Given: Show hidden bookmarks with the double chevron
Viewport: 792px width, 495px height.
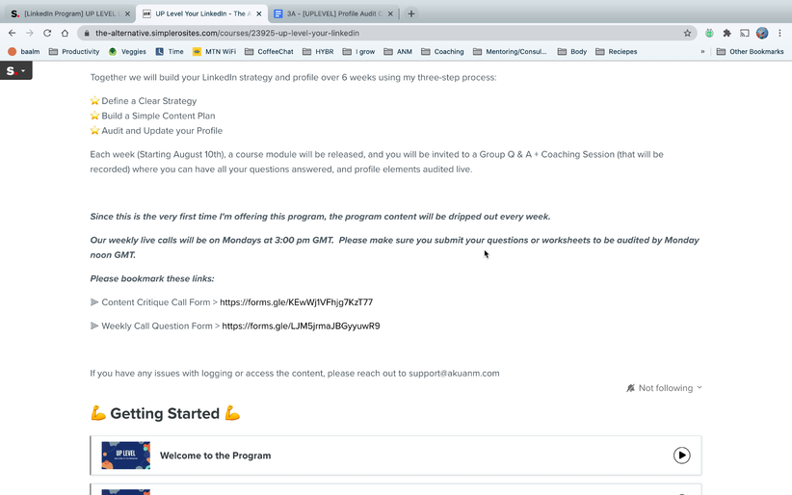Looking at the screenshot, I should pyautogui.click(x=702, y=51).
